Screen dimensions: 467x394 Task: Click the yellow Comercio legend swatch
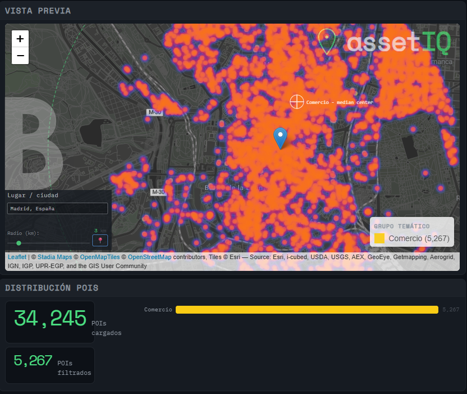379,238
